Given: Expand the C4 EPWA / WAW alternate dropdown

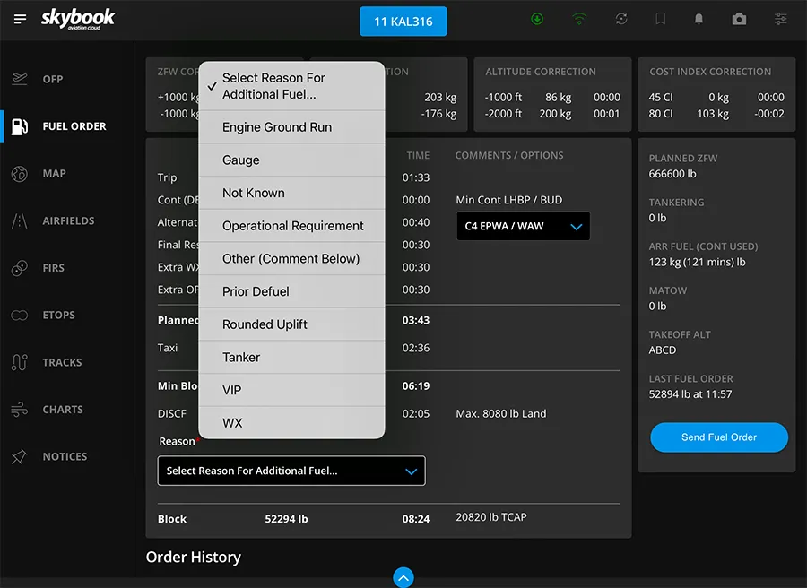Looking at the screenshot, I should pyautogui.click(x=524, y=227).
